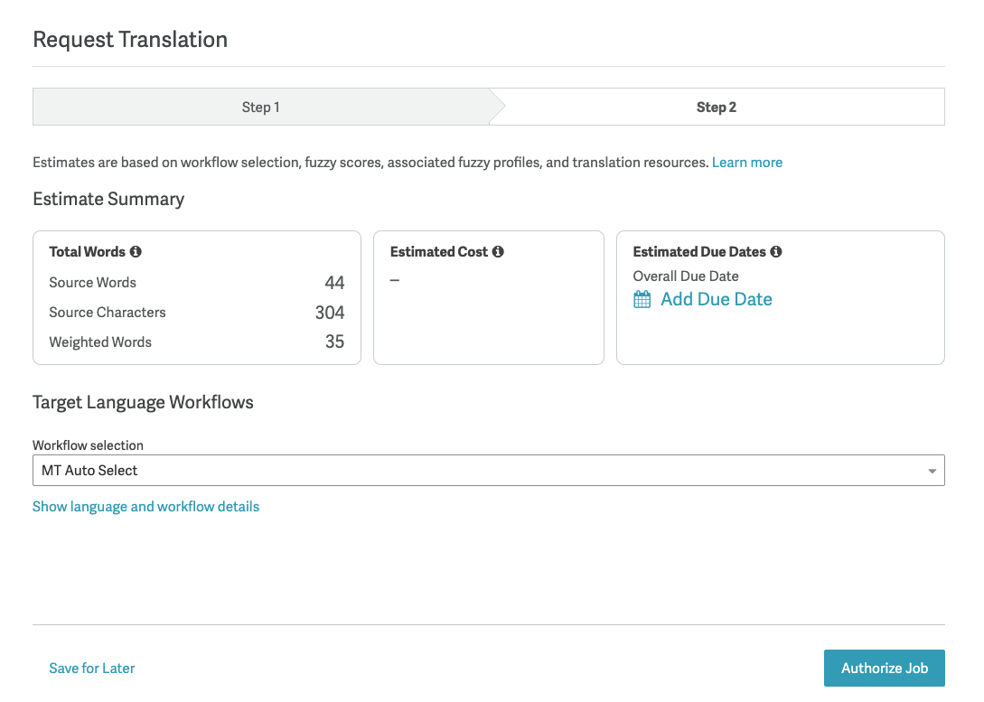Click the Estimate Summary heading
The height and width of the screenshot is (702, 984).
pos(108,199)
